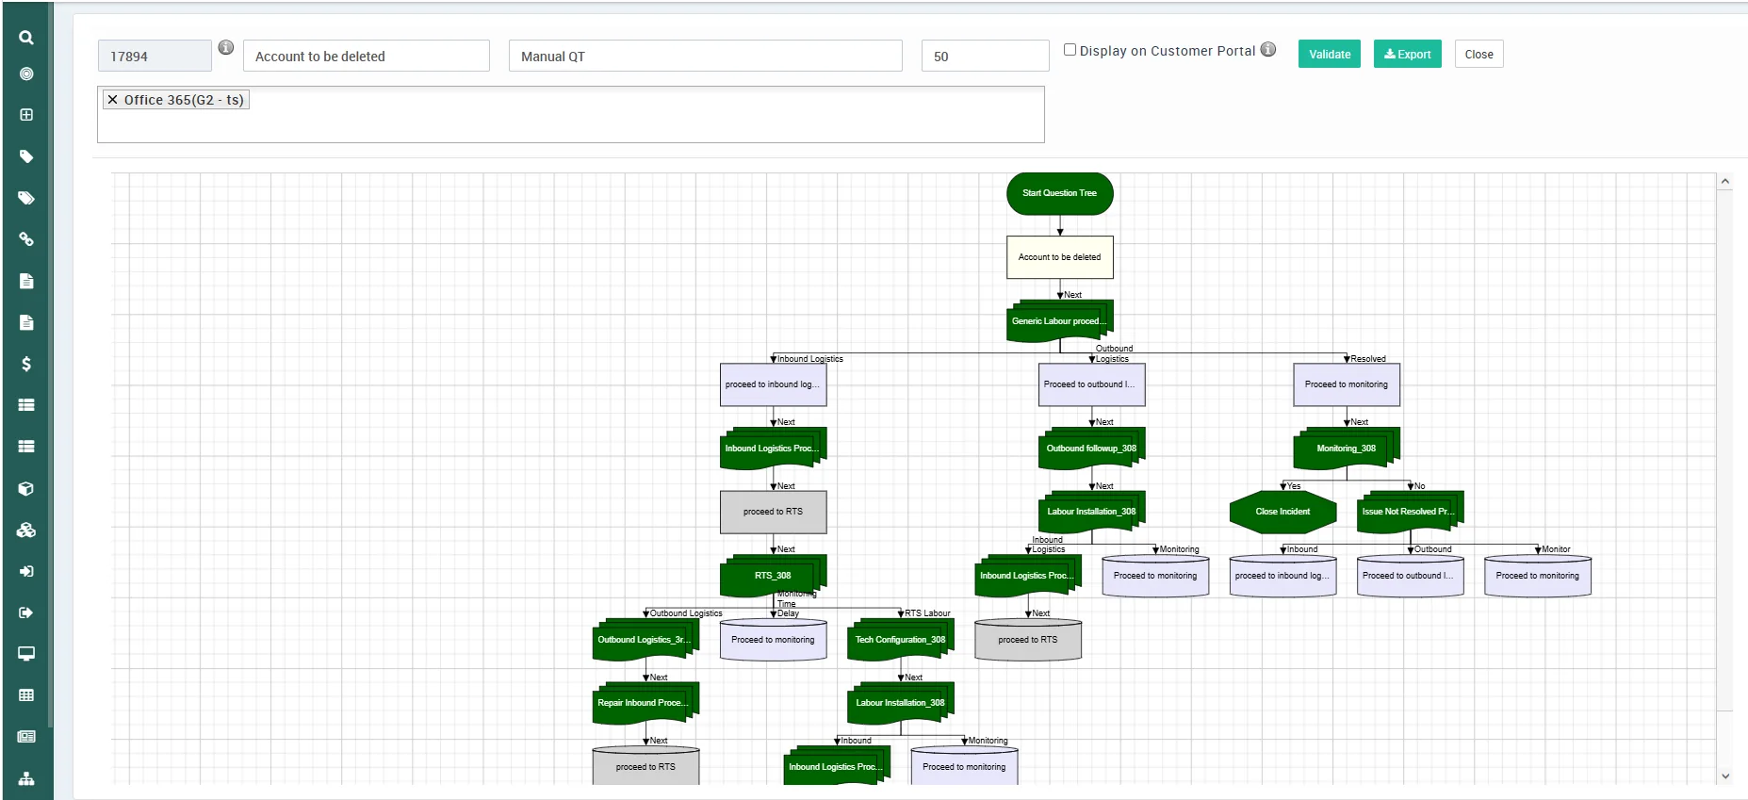Image resolution: width=1748 pixels, height=800 pixels.
Task: Select the Issue Not Resolved Pr... node
Action: pos(1410,512)
